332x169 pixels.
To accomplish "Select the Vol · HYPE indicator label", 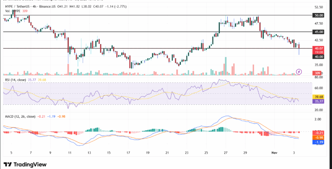I will 12,11.
